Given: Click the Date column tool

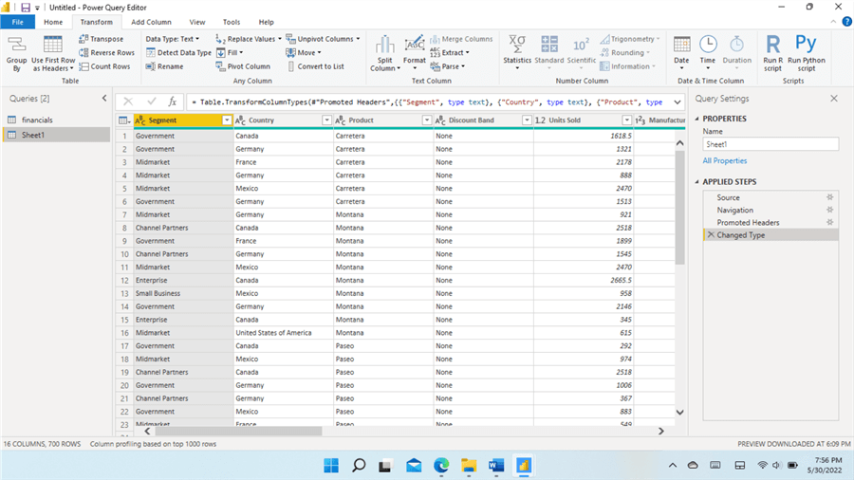Looking at the screenshot, I should 681,53.
